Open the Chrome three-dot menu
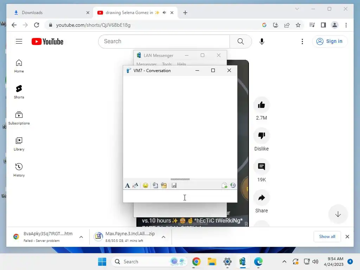 (346, 25)
